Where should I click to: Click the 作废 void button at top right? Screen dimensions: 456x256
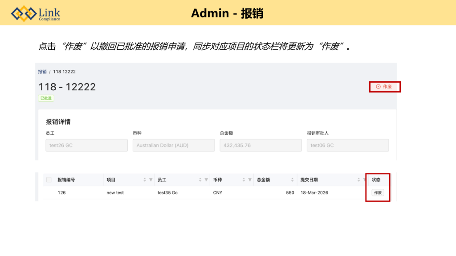384,87
